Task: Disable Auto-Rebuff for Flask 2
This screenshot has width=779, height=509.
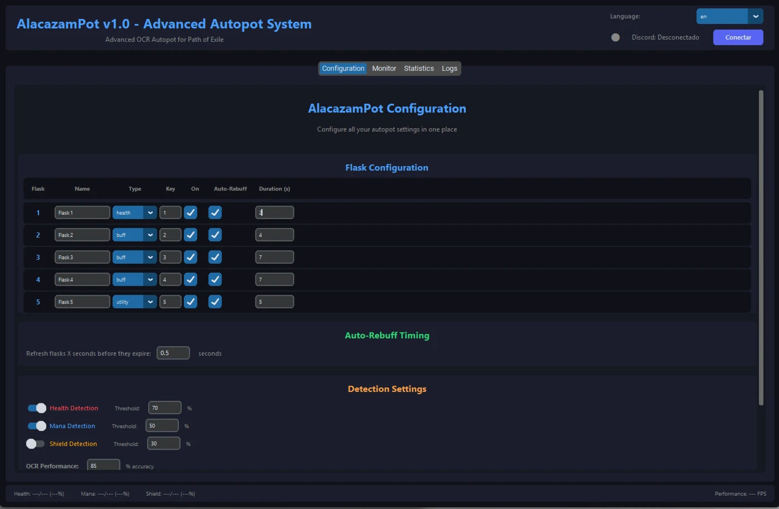Action: 215,235
